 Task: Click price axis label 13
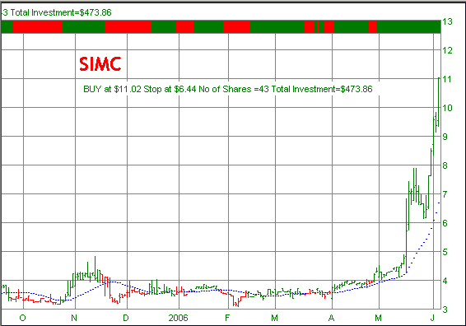(447, 21)
